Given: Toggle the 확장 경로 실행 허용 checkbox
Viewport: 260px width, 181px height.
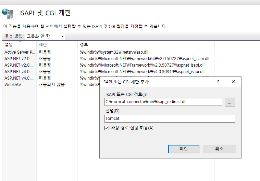Looking at the screenshot, I should tap(107, 128).
